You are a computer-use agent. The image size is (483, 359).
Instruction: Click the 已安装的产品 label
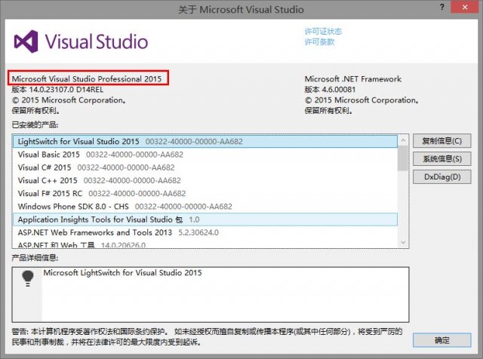coord(35,124)
